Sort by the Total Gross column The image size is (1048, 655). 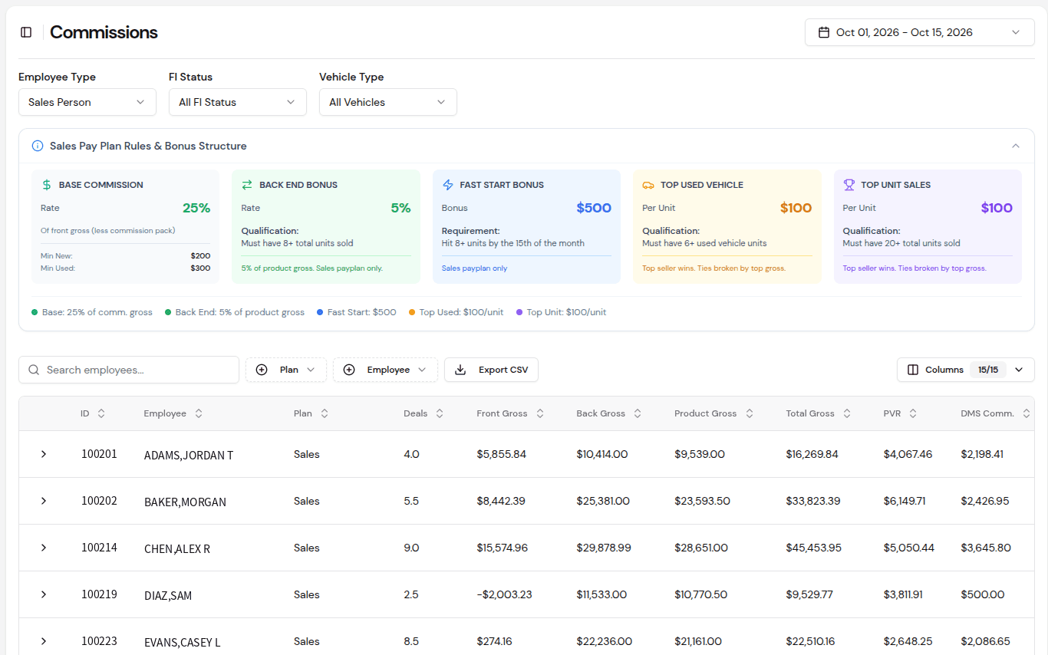pyautogui.click(x=819, y=413)
